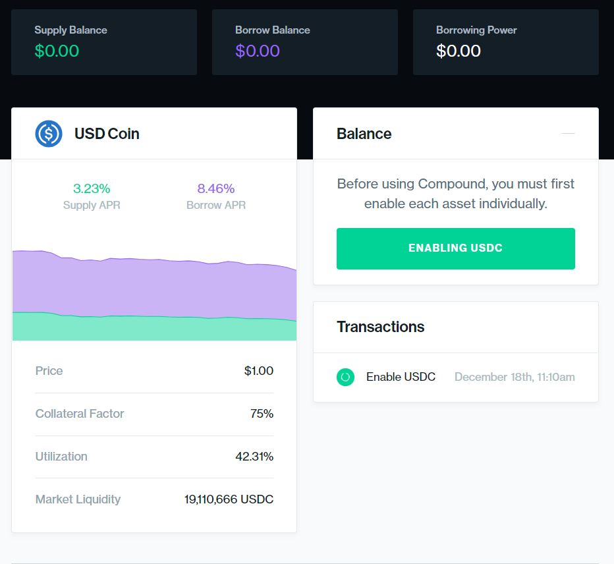
Task: Collapse the Balance panel with the dash control
Action: point(568,133)
